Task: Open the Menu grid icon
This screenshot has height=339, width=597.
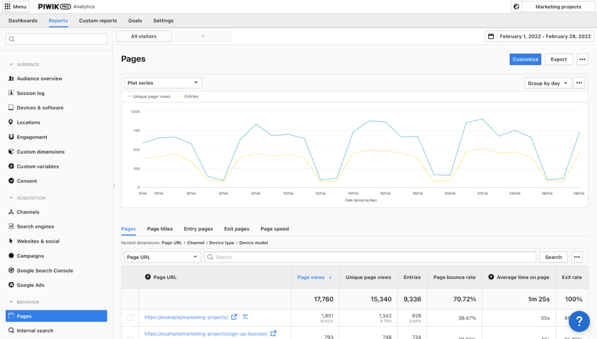Action: click(x=8, y=6)
